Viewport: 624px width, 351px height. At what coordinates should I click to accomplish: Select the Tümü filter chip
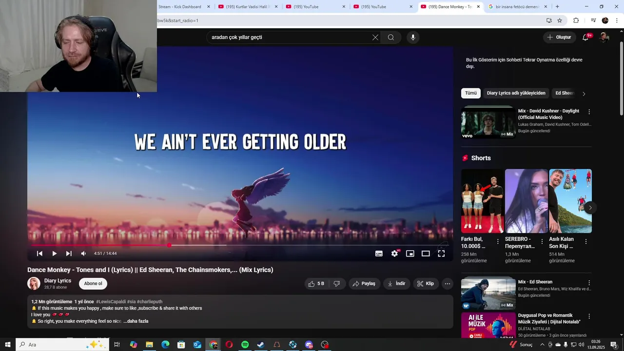click(471, 93)
